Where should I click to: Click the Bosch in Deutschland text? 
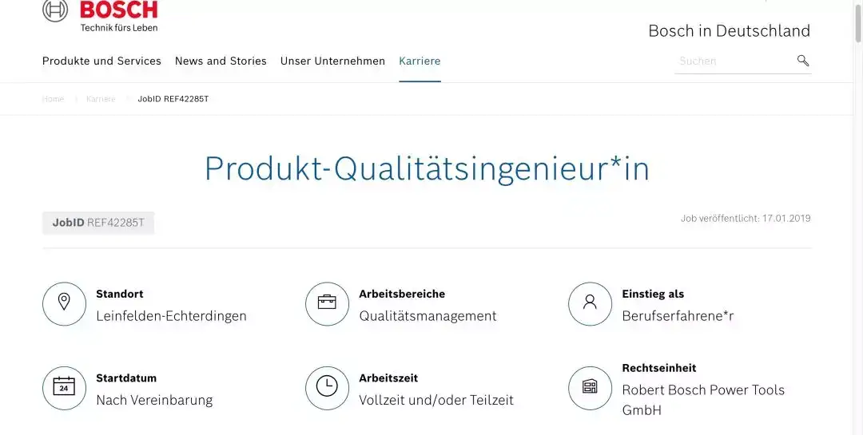point(729,31)
